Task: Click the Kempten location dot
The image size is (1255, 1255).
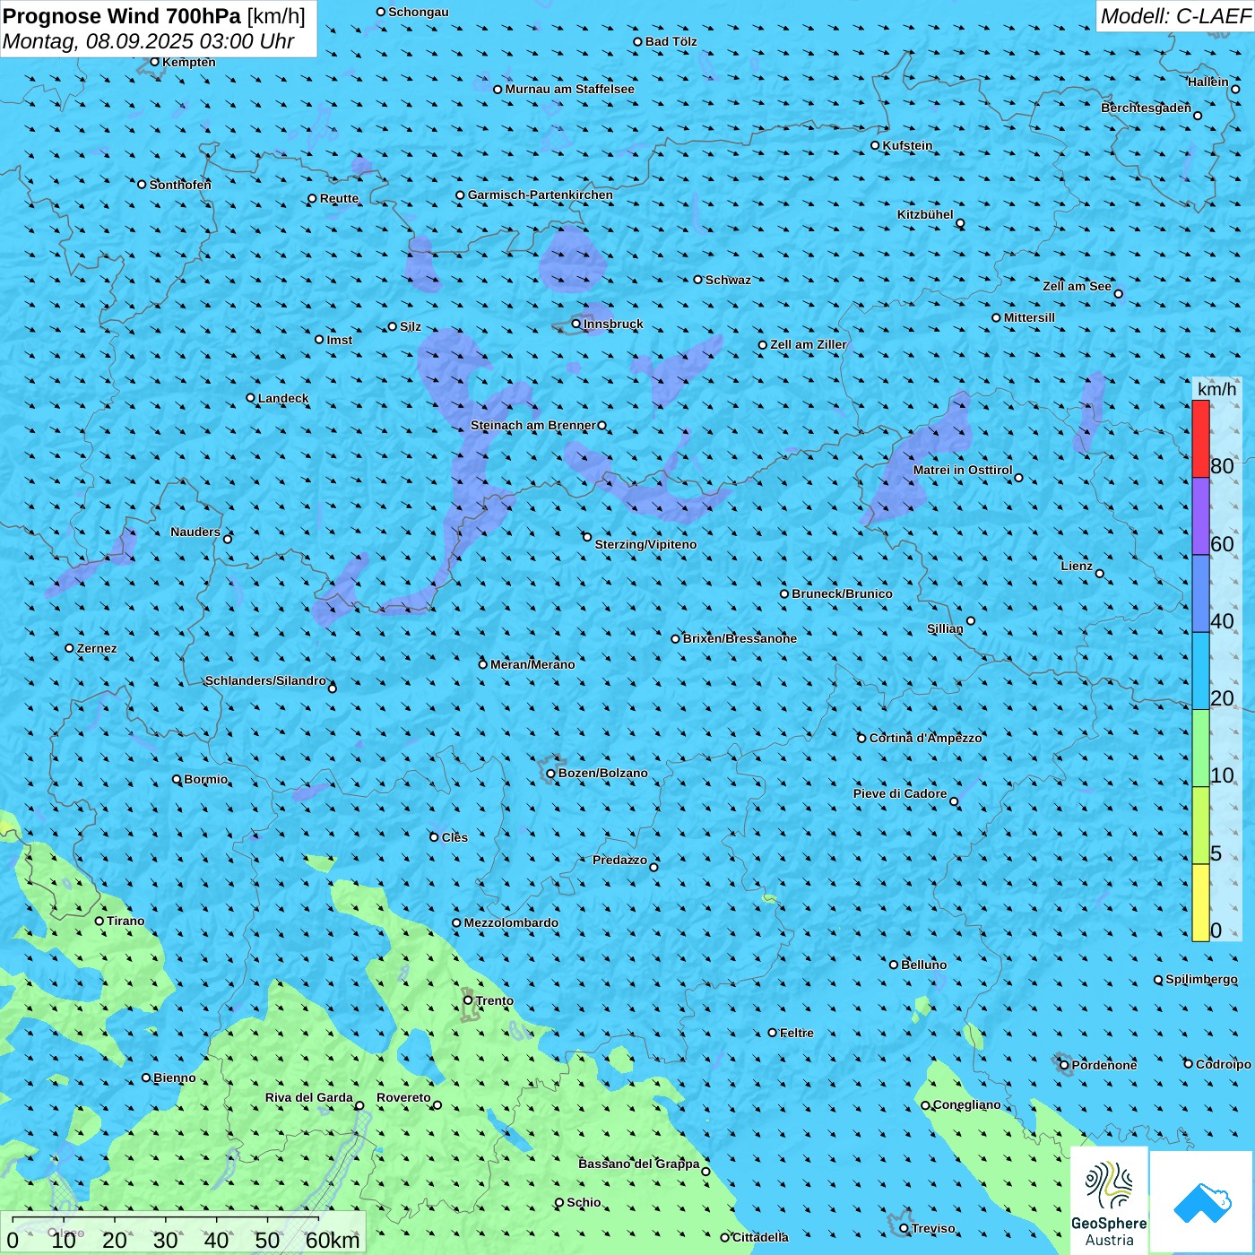Action: coord(155,62)
